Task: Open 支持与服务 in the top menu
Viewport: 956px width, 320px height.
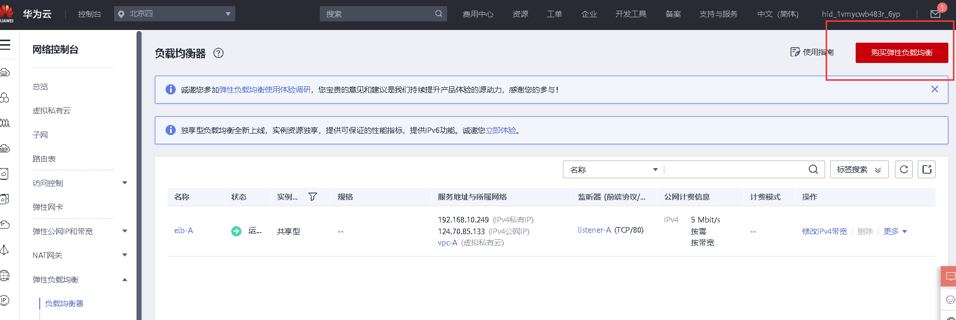Action: pyautogui.click(x=718, y=14)
